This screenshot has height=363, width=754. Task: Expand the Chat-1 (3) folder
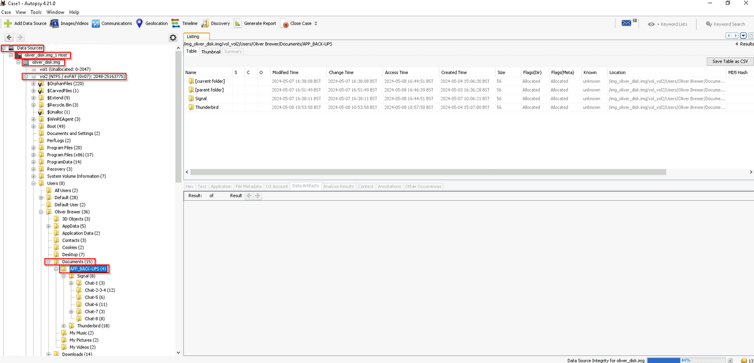coord(71,283)
